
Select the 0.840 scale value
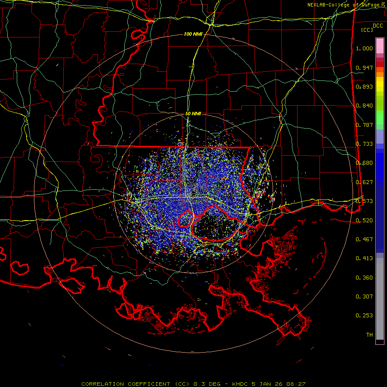(364, 106)
